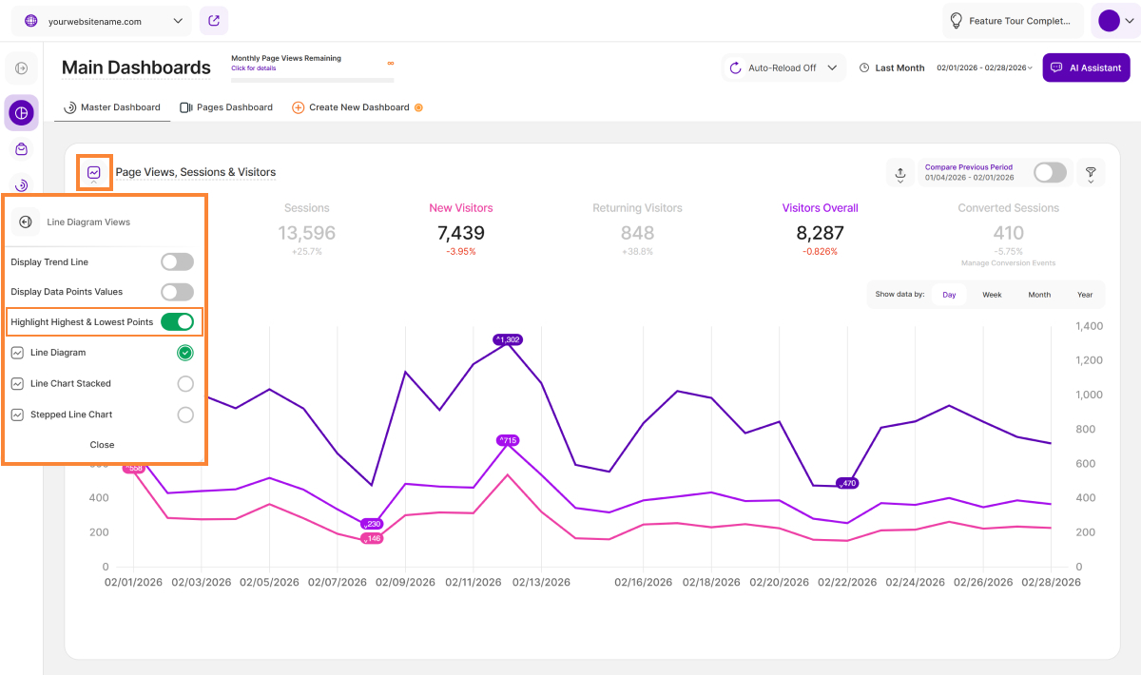Toggle Compare Previous Period switch

tap(1050, 172)
